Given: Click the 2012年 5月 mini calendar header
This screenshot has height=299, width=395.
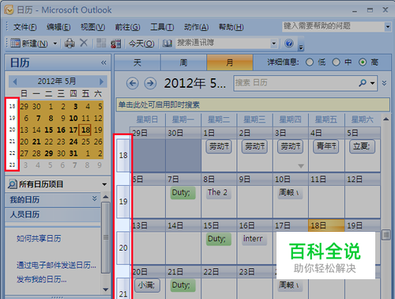Looking at the screenshot, I should tap(57, 81).
